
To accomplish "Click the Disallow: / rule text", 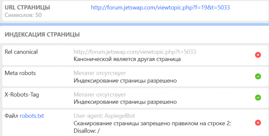I will [x=87, y=131].
